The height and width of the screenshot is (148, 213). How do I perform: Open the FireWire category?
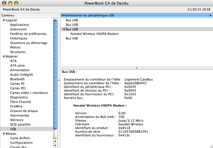tap(16, 106)
